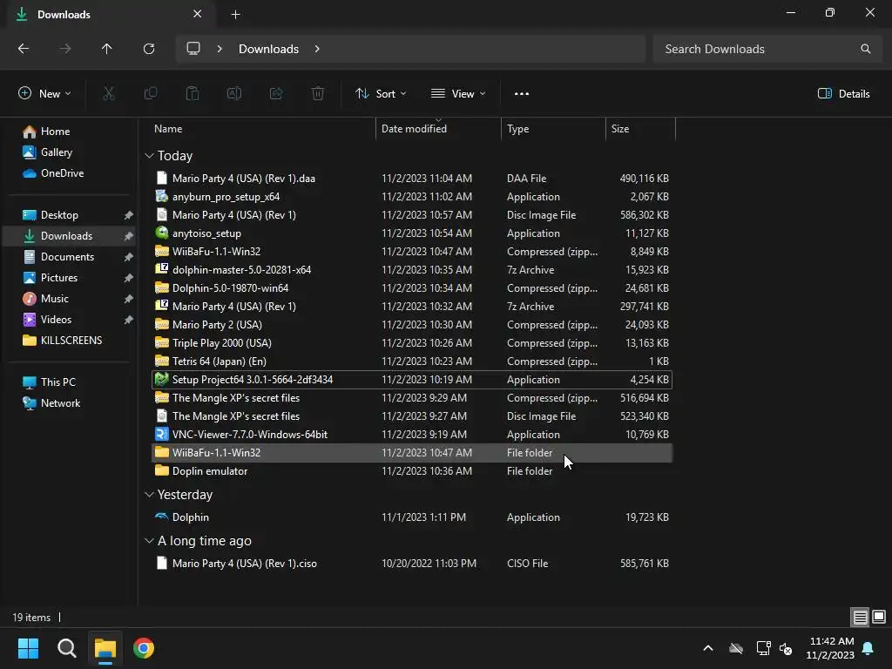This screenshot has height=669, width=892.
Task: Click the Delete trash can icon
Action: [x=318, y=94]
